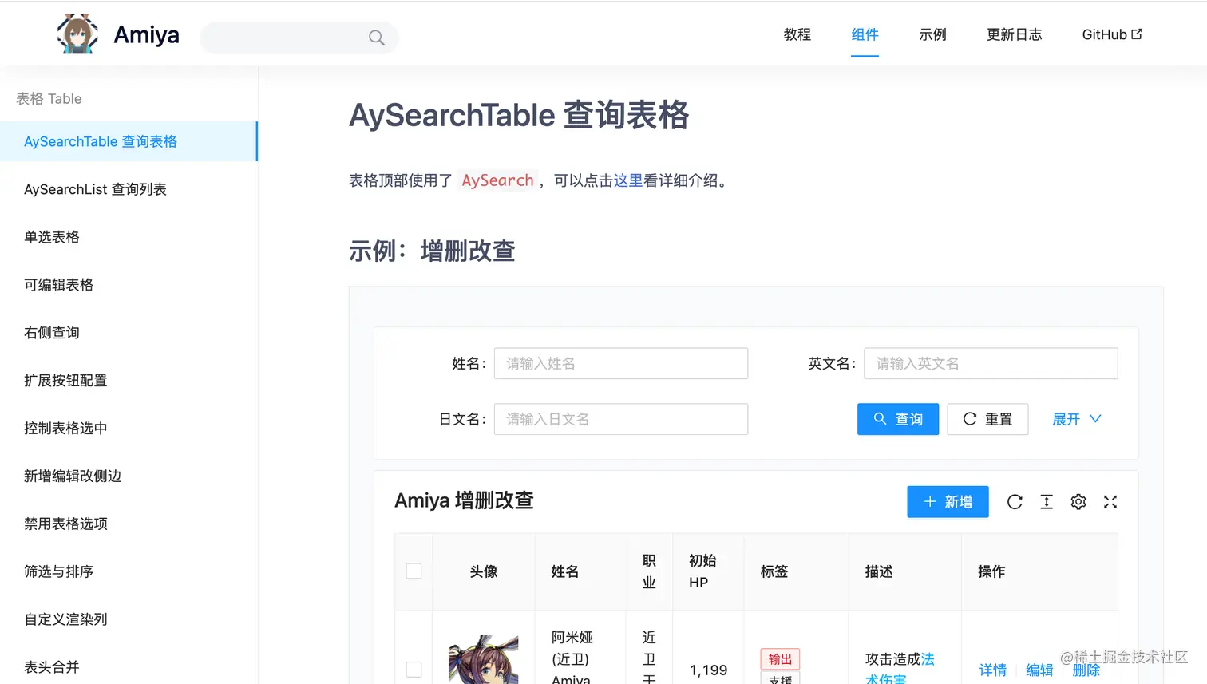Click the refresh table icon
Viewport: 1207px width, 684px height.
(1015, 502)
